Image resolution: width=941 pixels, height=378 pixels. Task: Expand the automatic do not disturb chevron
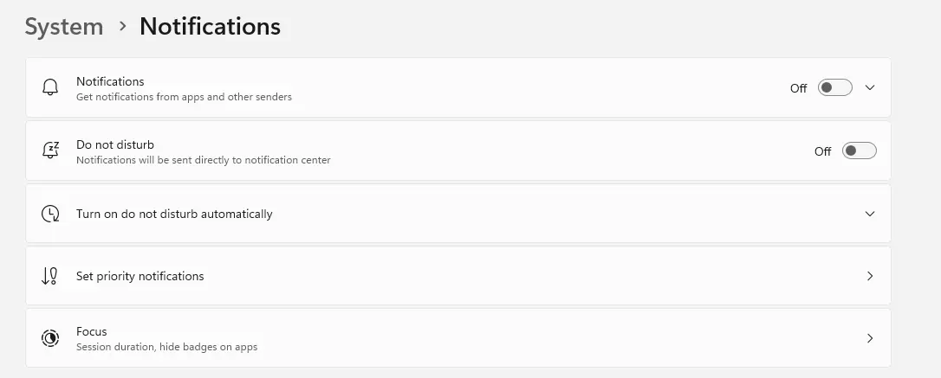click(870, 214)
